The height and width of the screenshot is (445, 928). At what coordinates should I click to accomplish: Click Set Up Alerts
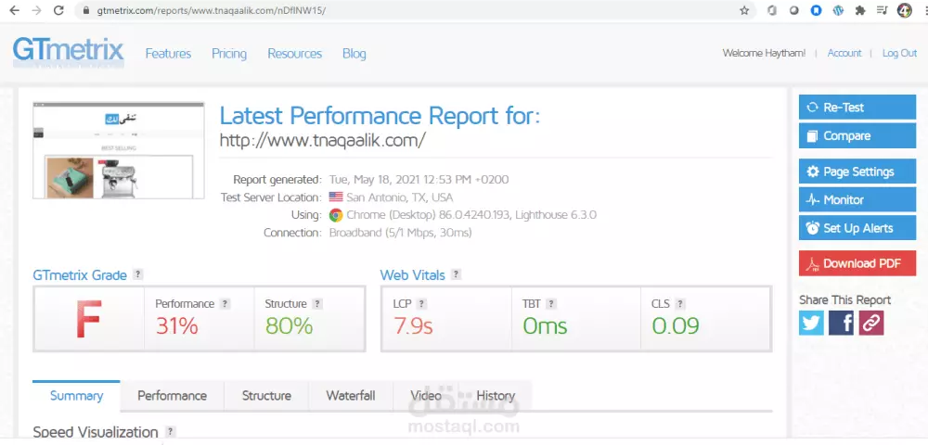[857, 228]
